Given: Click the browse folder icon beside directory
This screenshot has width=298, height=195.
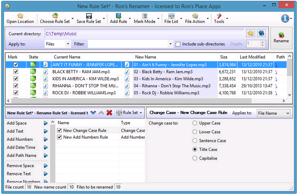Looking at the screenshot, I should point(250,33).
